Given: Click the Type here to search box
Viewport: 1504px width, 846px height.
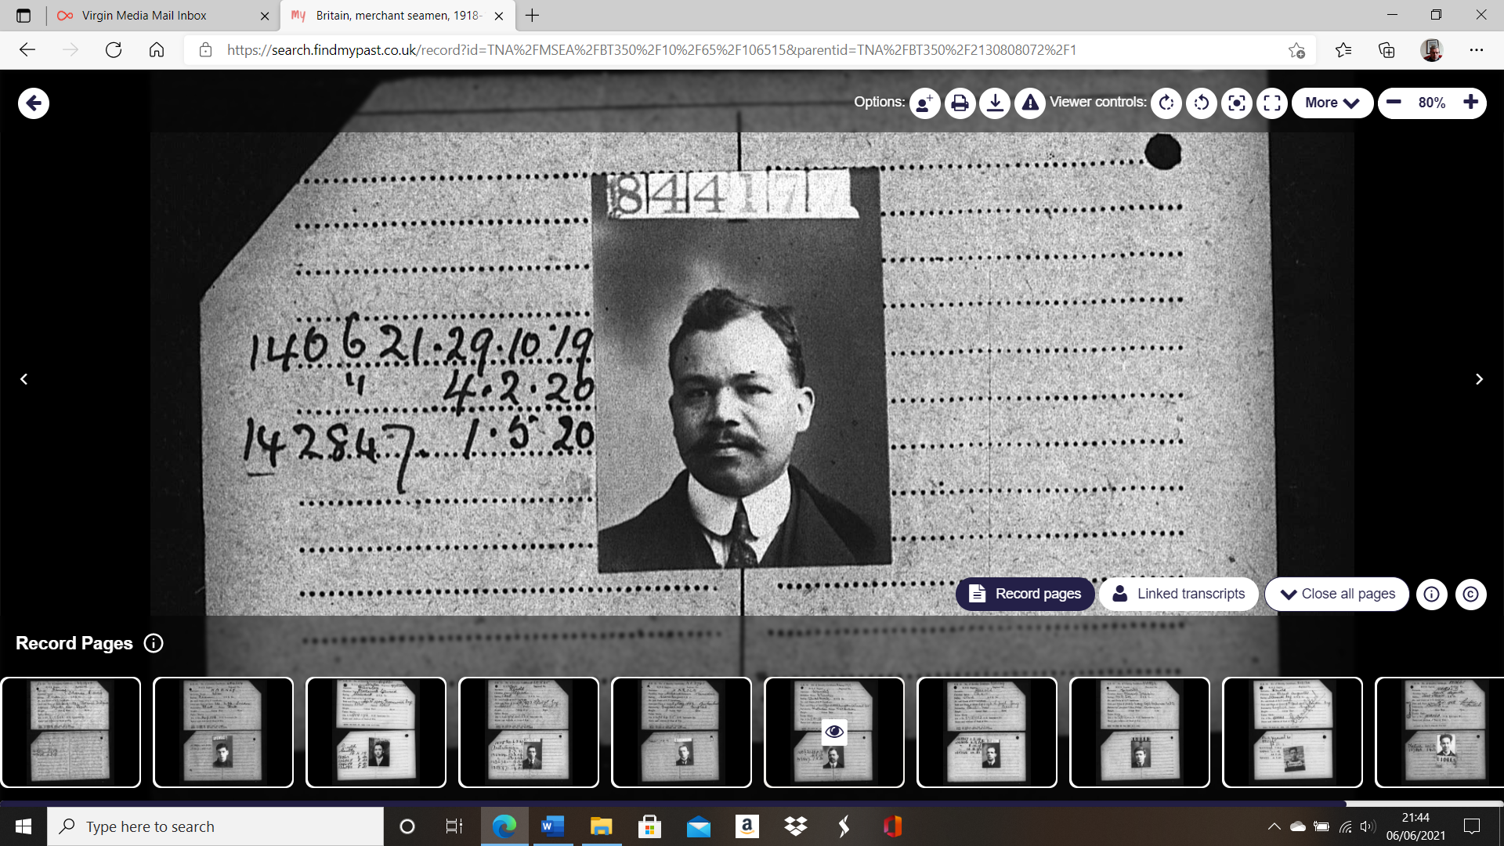Looking at the screenshot, I should click(215, 826).
